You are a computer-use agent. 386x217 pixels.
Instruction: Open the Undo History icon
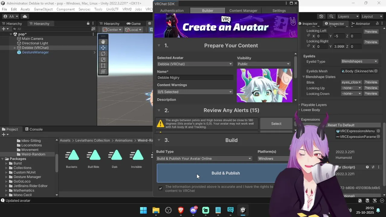click(321, 16)
